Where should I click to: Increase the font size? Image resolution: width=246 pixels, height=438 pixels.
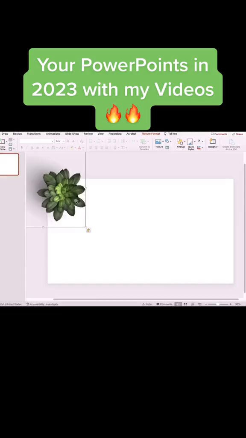(x=68, y=141)
